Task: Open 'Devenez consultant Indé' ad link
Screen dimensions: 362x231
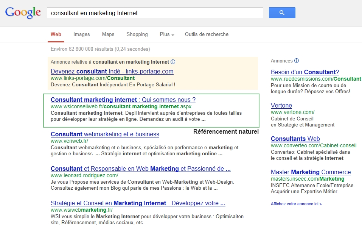Action: click(x=112, y=71)
